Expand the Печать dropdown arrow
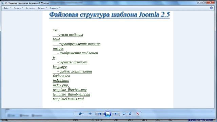Image resolution: width=217 pixels, height=122 pixels. (x=23, y=8)
